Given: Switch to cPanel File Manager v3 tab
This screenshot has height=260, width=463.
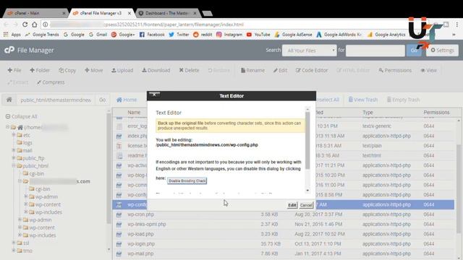Looking at the screenshot, I should [101, 13].
